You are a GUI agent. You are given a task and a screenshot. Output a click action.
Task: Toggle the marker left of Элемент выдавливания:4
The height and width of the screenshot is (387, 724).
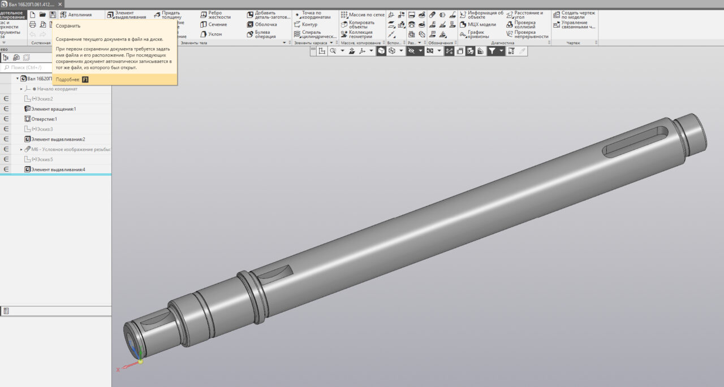(7, 169)
